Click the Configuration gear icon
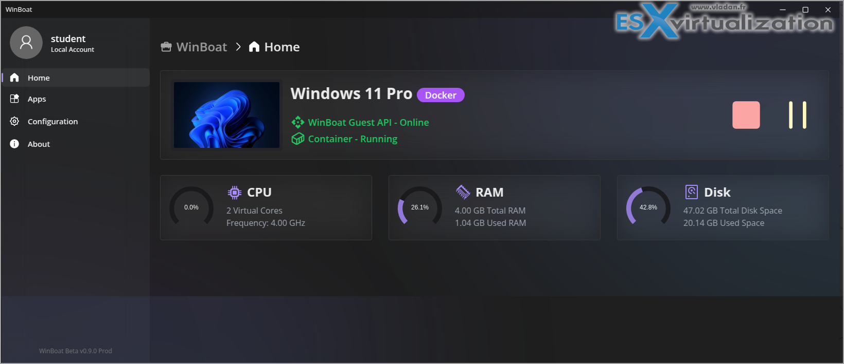This screenshot has width=844, height=364. (x=14, y=122)
